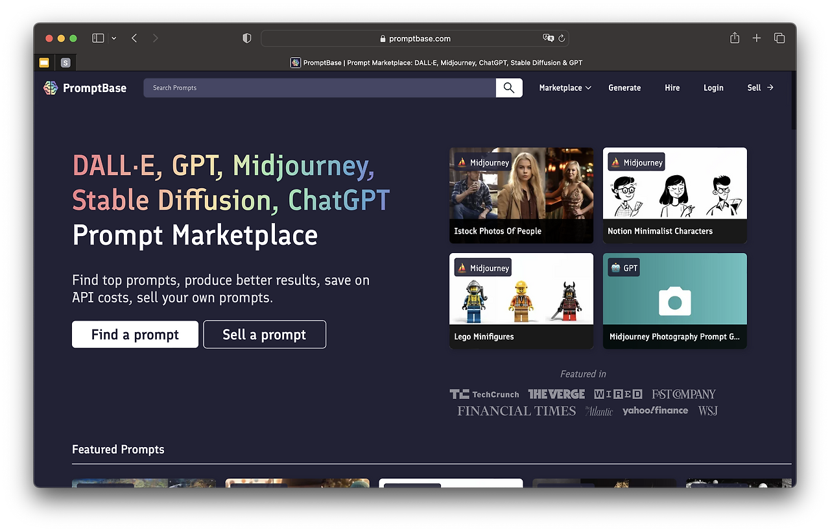Click the Midjourney badge on Lego card

pos(483,268)
